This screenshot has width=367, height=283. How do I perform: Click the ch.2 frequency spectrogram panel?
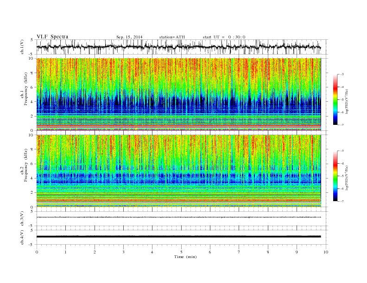tap(178, 171)
